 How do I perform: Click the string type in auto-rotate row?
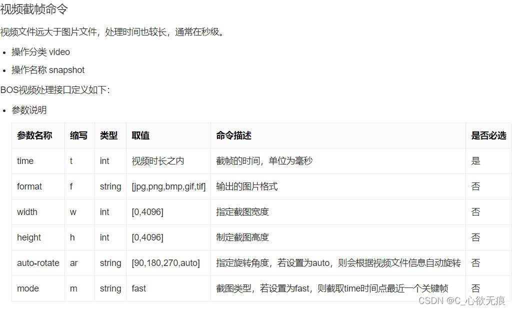[x=110, y=263]
